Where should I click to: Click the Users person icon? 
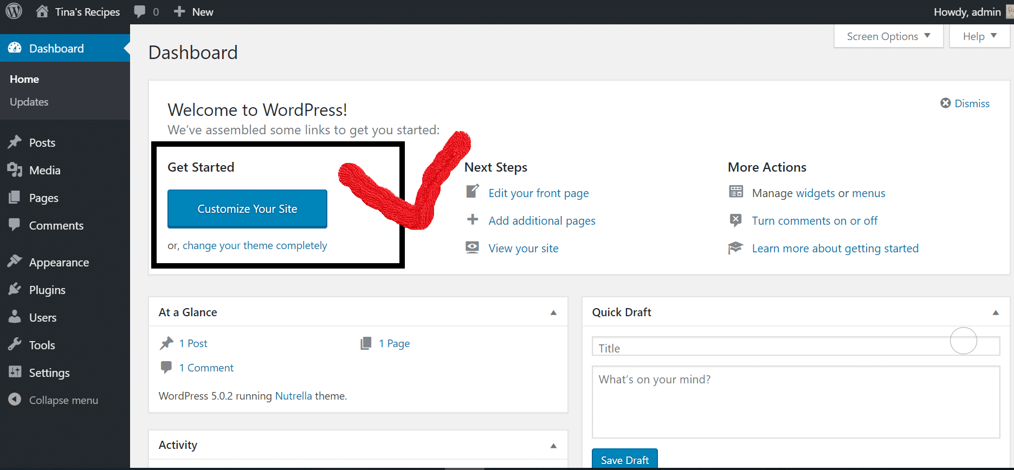[x=15, y=317]
